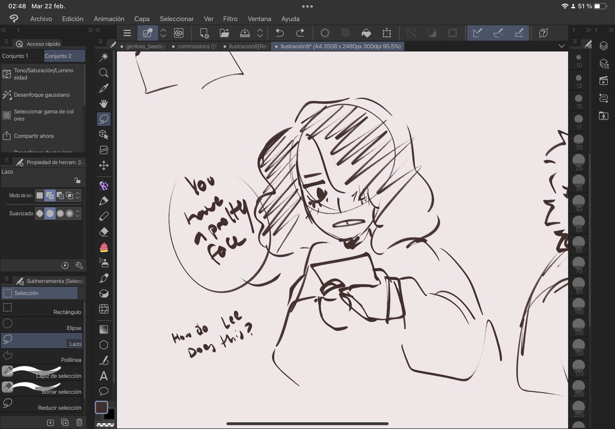Image resolution: width=615 pixels, height=429 pixels.
Task: Toggle Snap to Ruler in command bar
Action: point(477,33)
